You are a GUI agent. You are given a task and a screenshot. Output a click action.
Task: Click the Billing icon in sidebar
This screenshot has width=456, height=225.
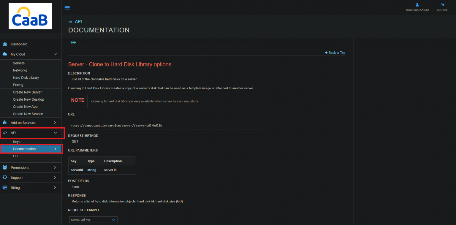(5, 188)
